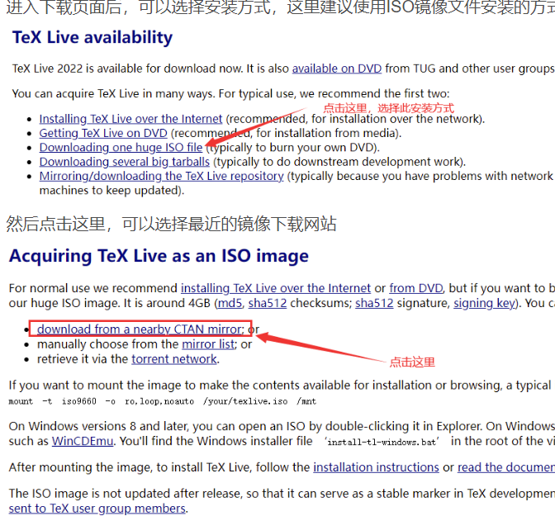Click the 'sha512' signature link
Image resolution: width=555 pixels, height=516 pixels.
point(374,303)
